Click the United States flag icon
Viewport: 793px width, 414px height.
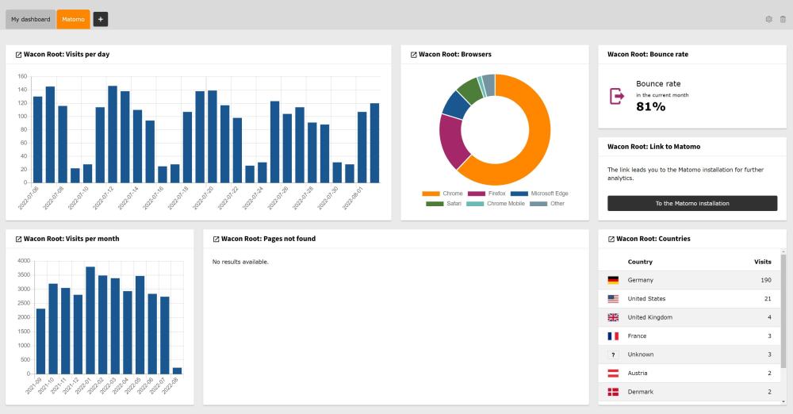pos(613,299)
